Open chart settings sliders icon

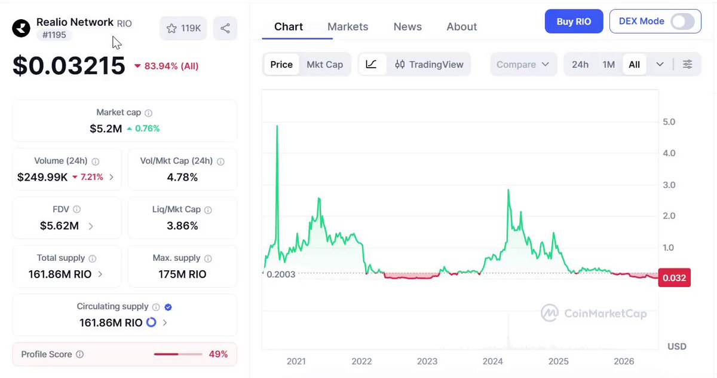pos(688,65)
